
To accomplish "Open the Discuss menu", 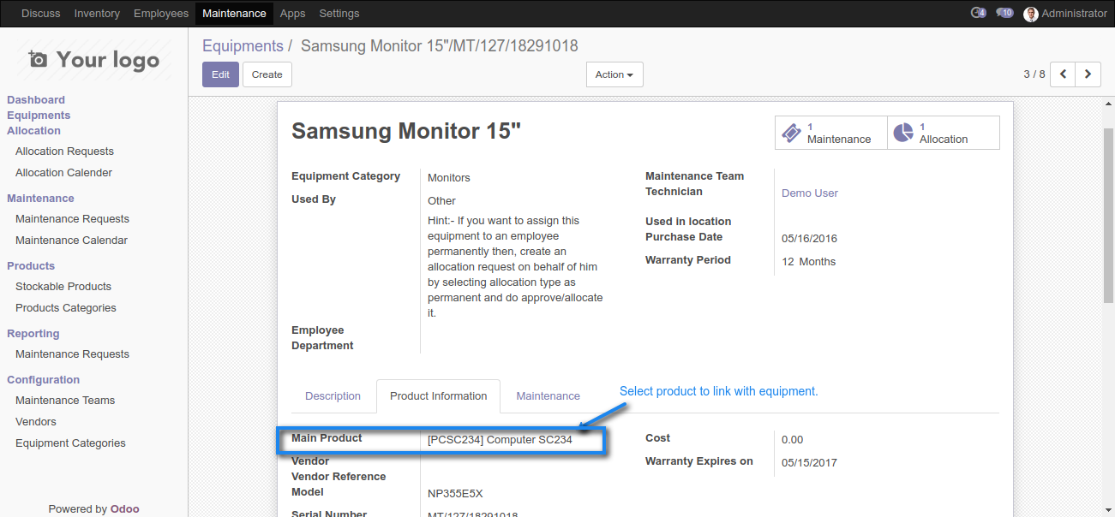I will (41, 14).
